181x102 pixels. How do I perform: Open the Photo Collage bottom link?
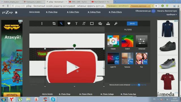coord(107,94)
